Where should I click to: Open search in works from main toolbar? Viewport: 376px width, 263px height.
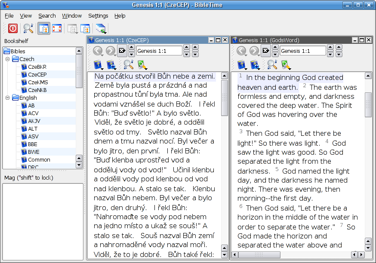coord(28,28)
